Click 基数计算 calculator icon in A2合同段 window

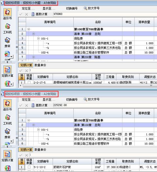pos(33,105)
